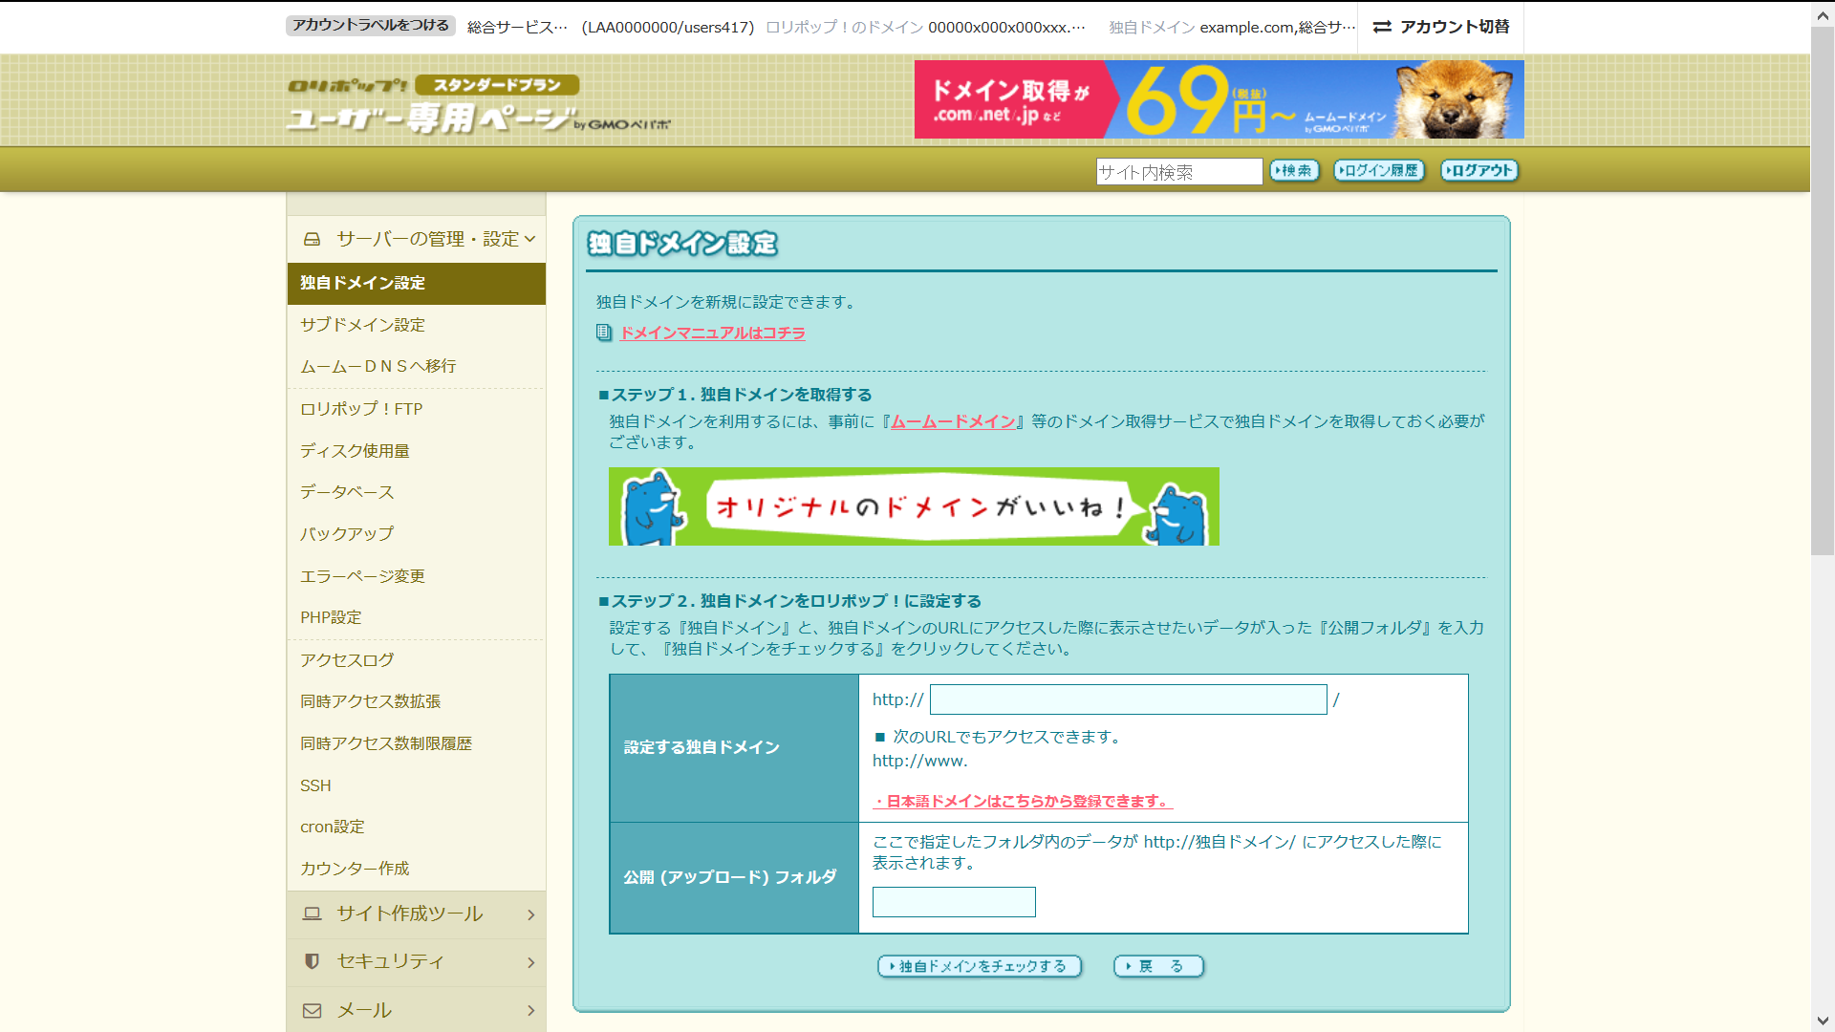
Task: Select データベース from the sidebar
Action: point(347,492)
